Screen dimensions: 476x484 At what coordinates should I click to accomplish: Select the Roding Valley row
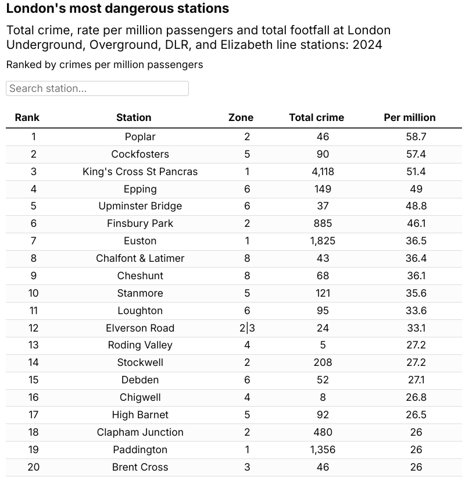click(234, 346)
